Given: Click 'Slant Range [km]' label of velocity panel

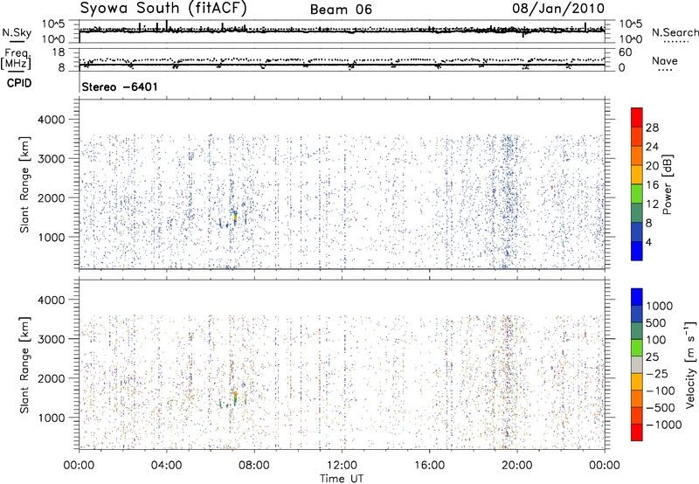Looking at the screenshot, I should (24, 365).
